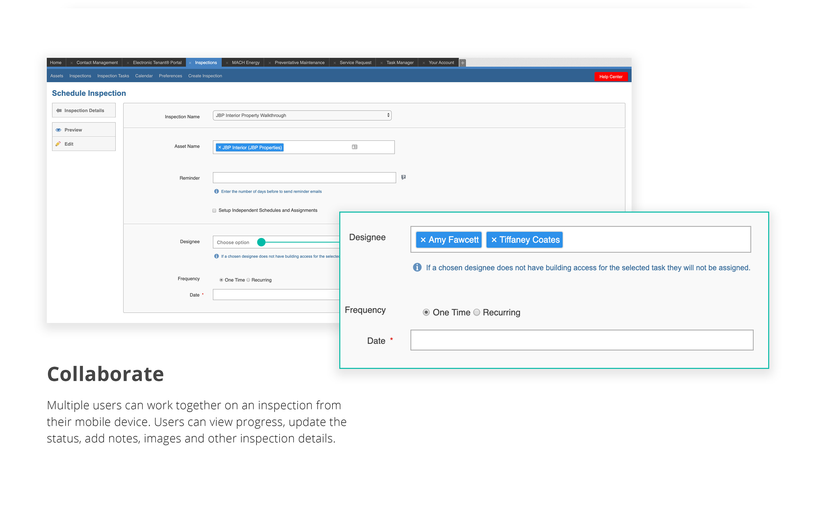Click the calendar icon next to Reminder field
The height and width of the screenshot is (521, 821).
[x=404, y=178]
